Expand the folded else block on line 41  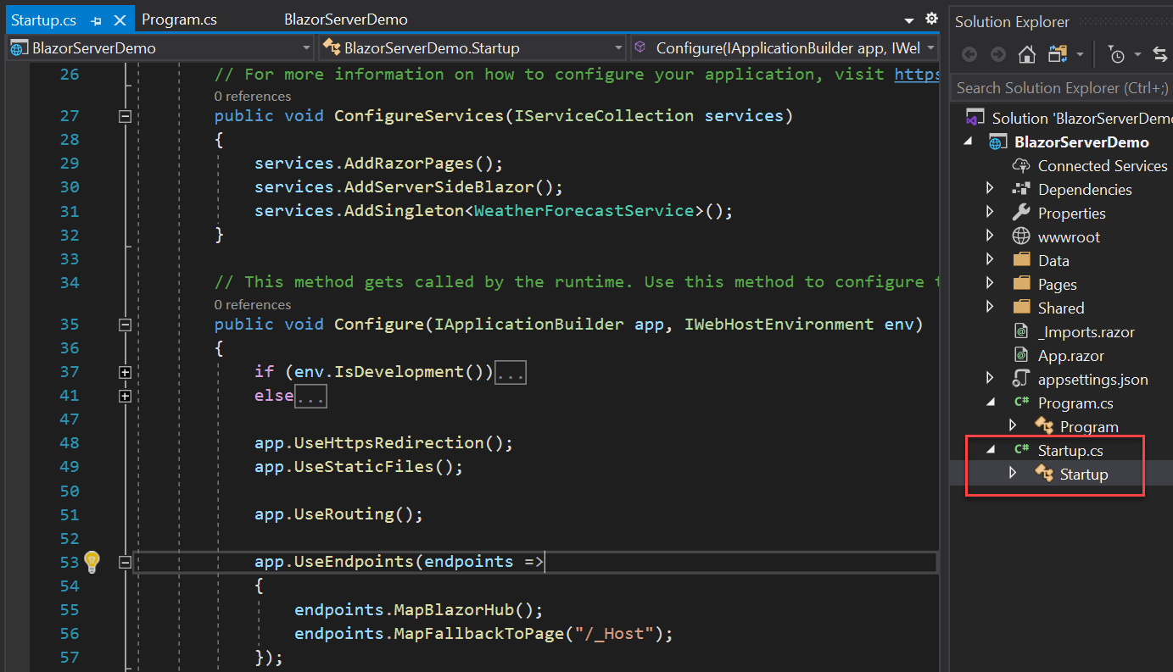(125, 395)
